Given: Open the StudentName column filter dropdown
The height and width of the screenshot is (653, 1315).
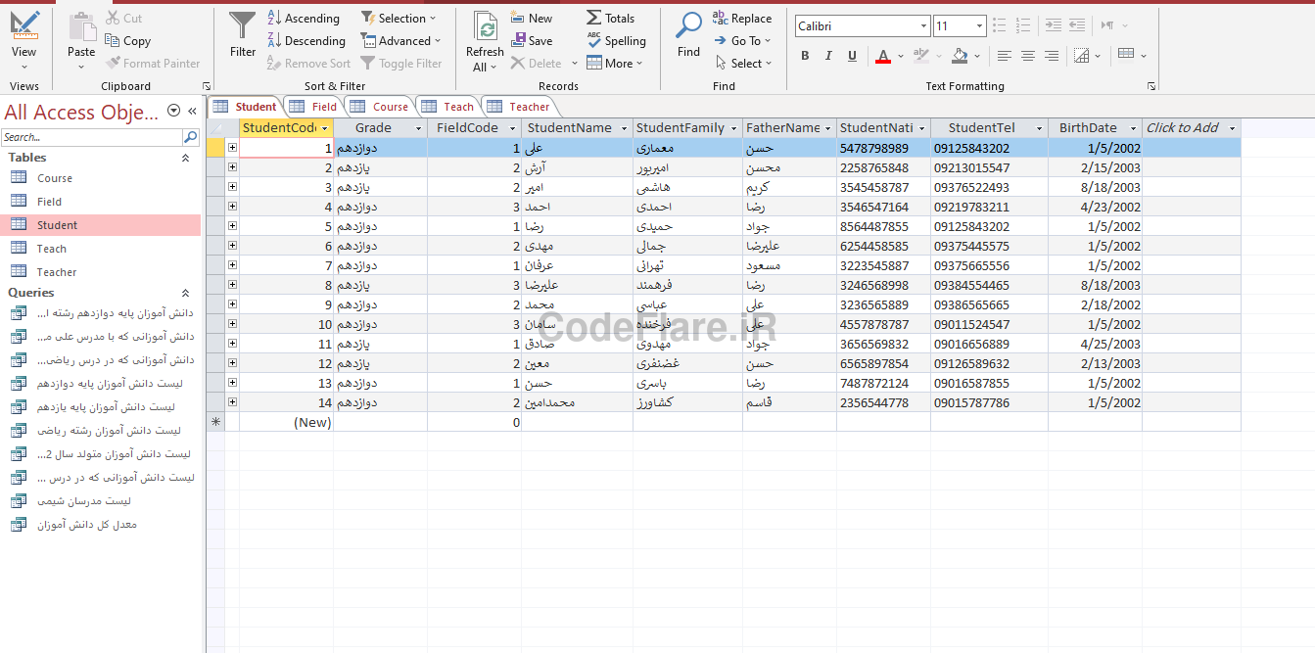Looking at the screenshot, I should coord(624,128).
